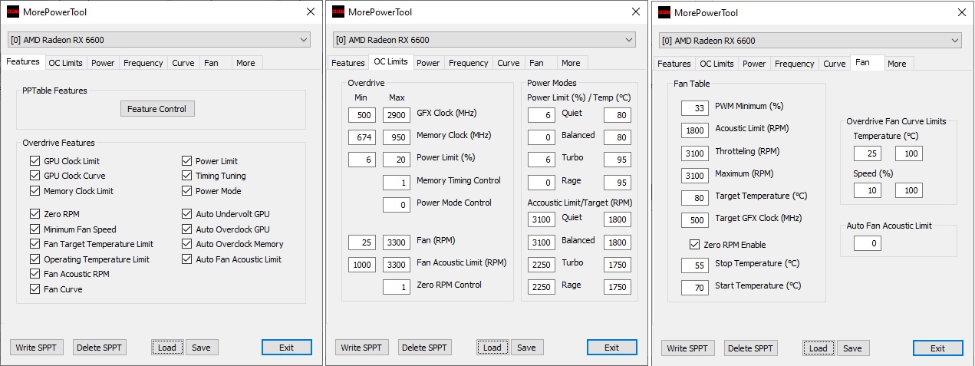The height and width of the screenshot is (366, 975).
Task: Click Write SPPT in the left window
Action: pyautogui.click(x=37, y=348)
